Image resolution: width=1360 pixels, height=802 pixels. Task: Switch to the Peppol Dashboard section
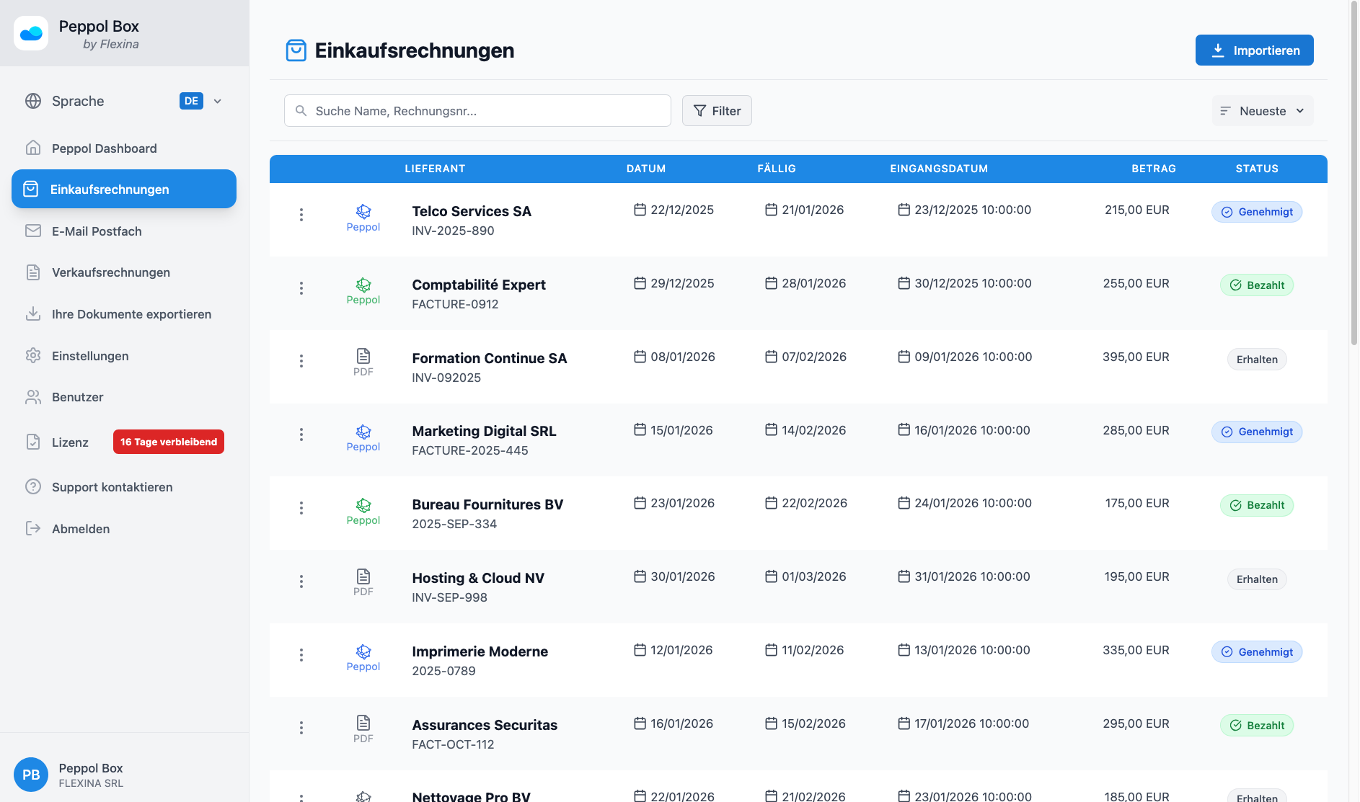pyautogui.click(x=104, y=148)
